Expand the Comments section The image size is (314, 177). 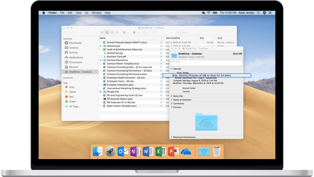tap(172, 104)
